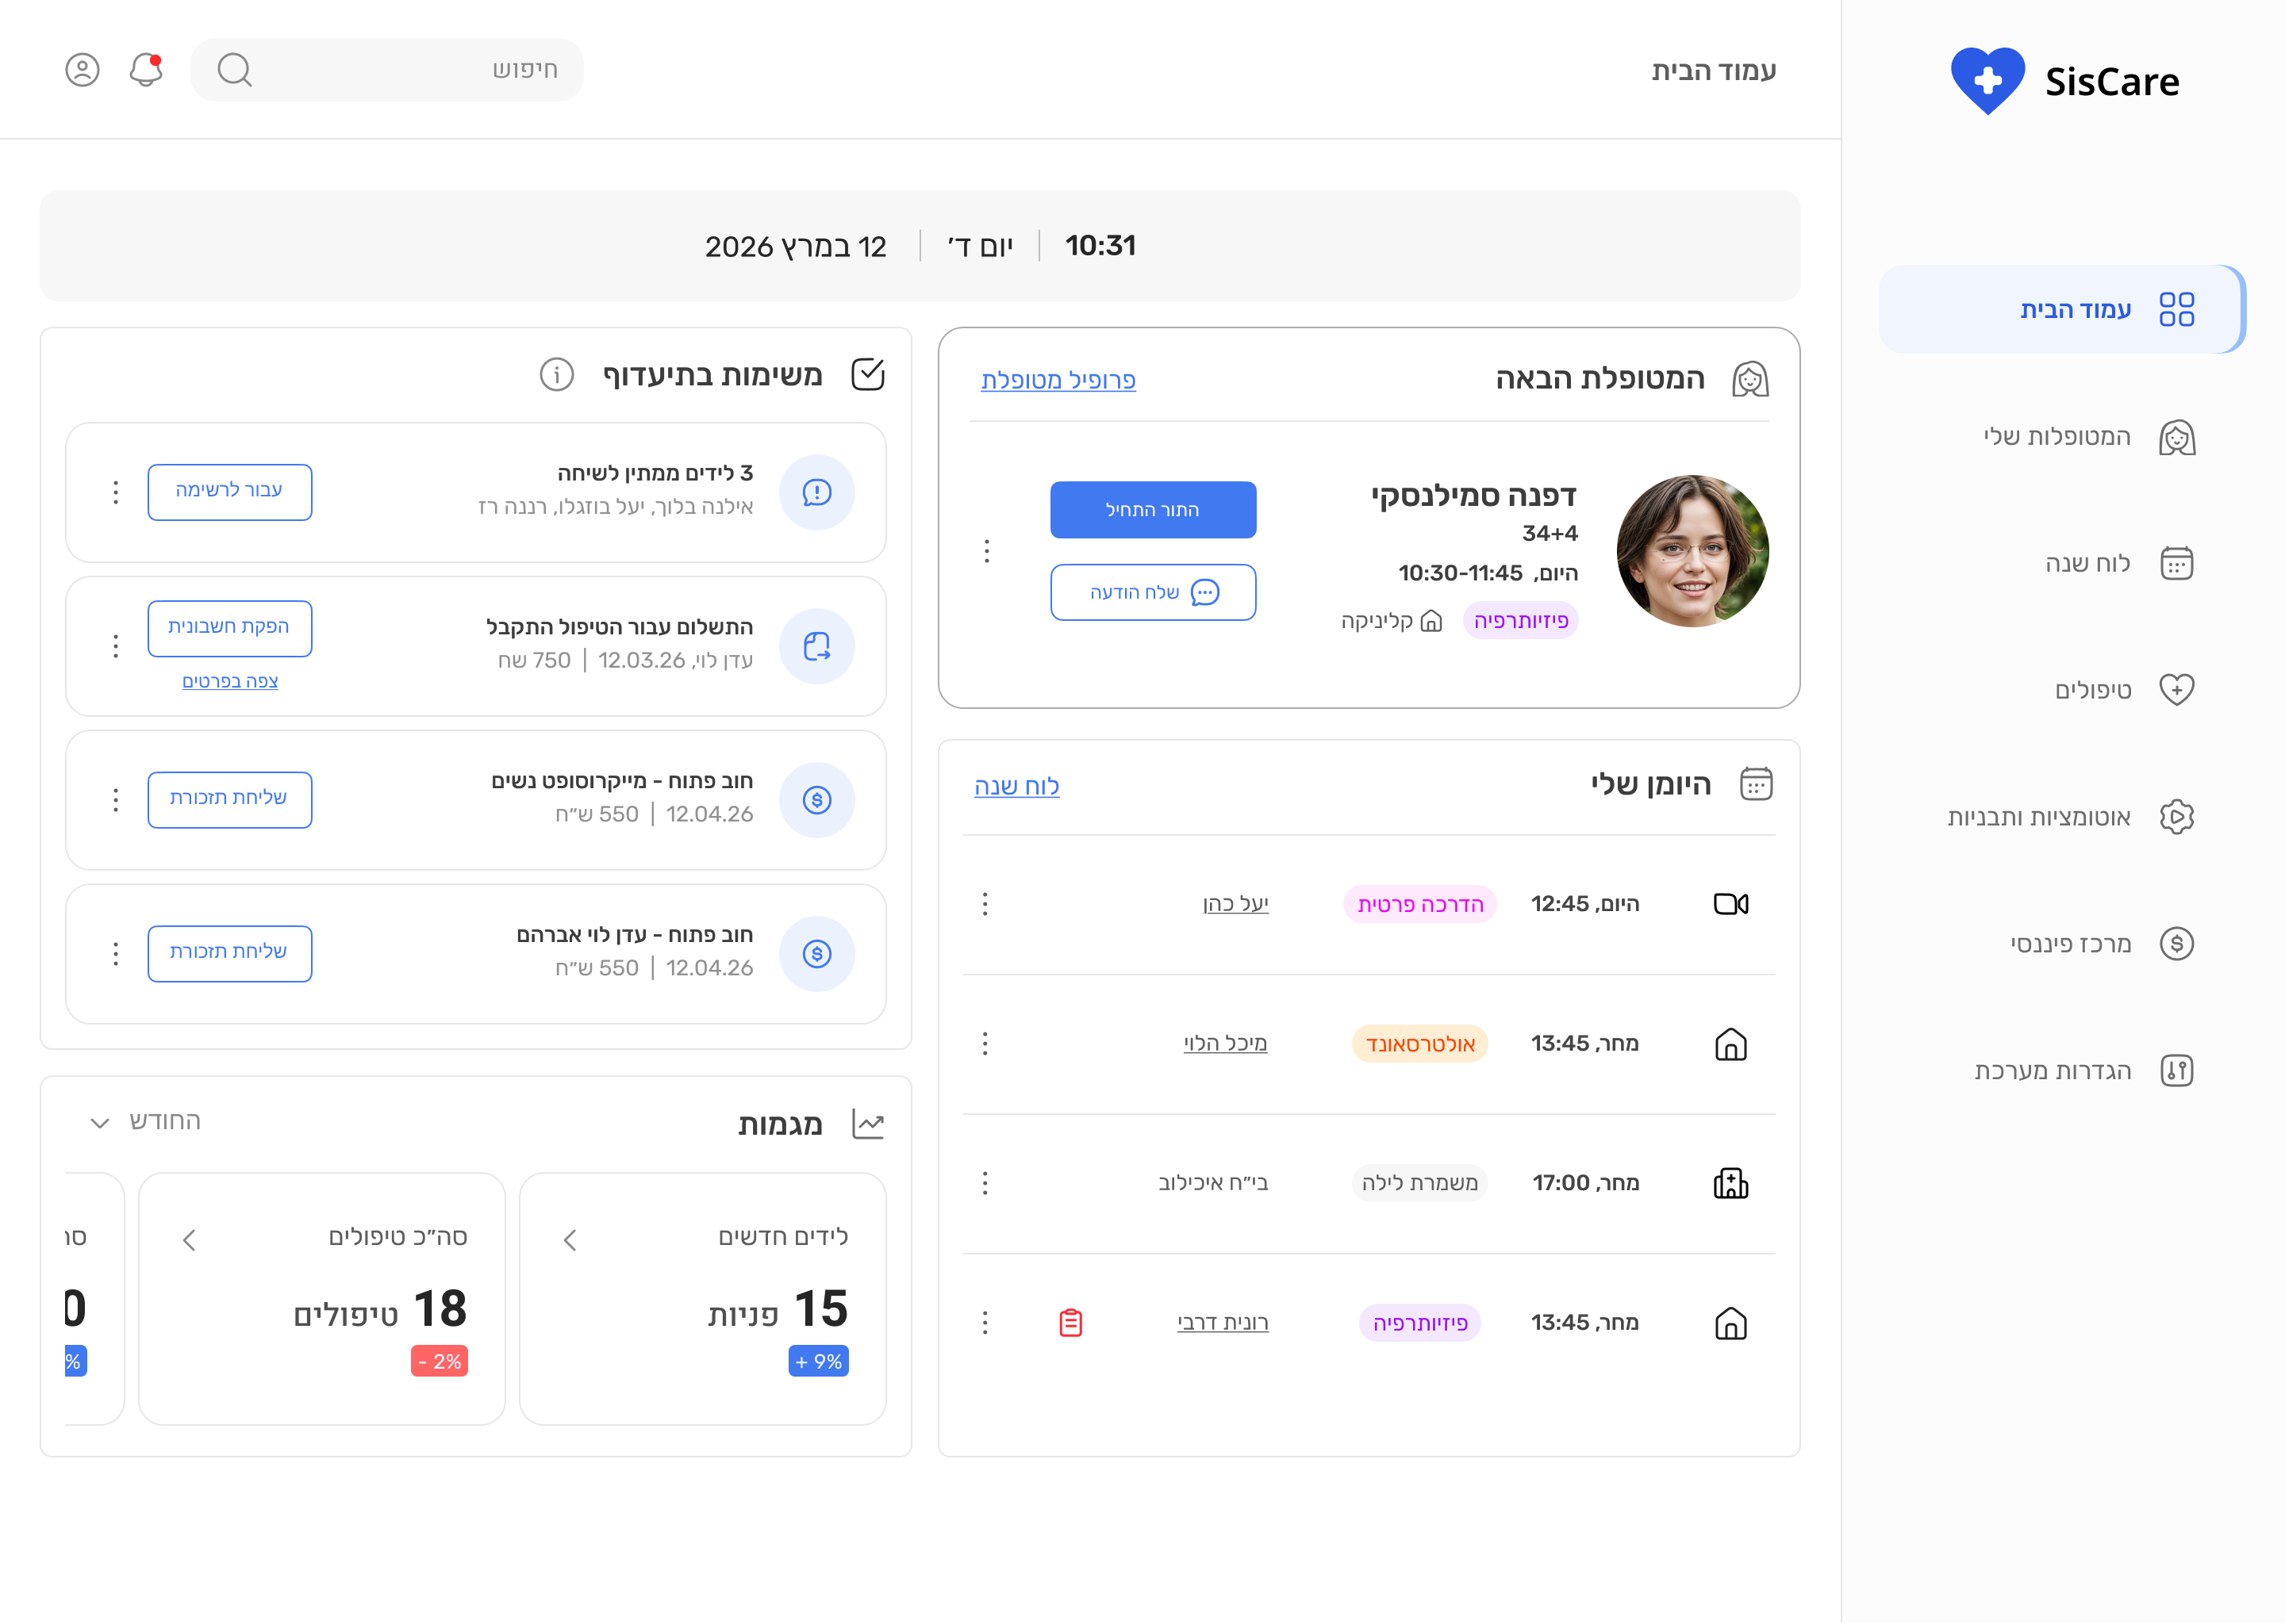Open options menu for מיכל הלוי appointment

pos(985,1044)
